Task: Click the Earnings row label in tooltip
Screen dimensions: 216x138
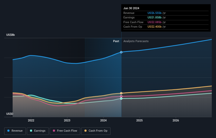Action: [129, 17]
